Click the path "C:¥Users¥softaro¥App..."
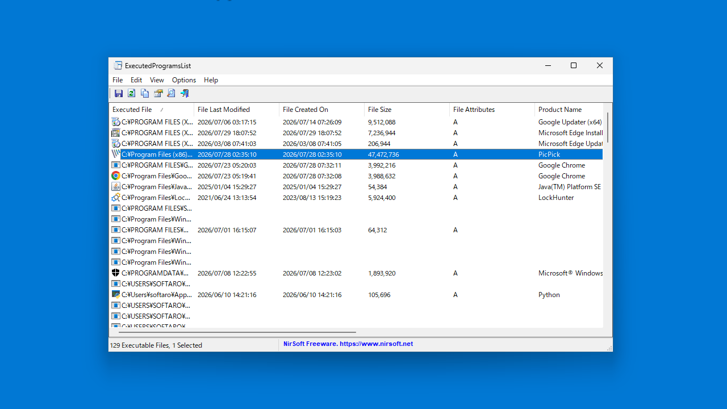727x409 pixels. click(157, 295)
